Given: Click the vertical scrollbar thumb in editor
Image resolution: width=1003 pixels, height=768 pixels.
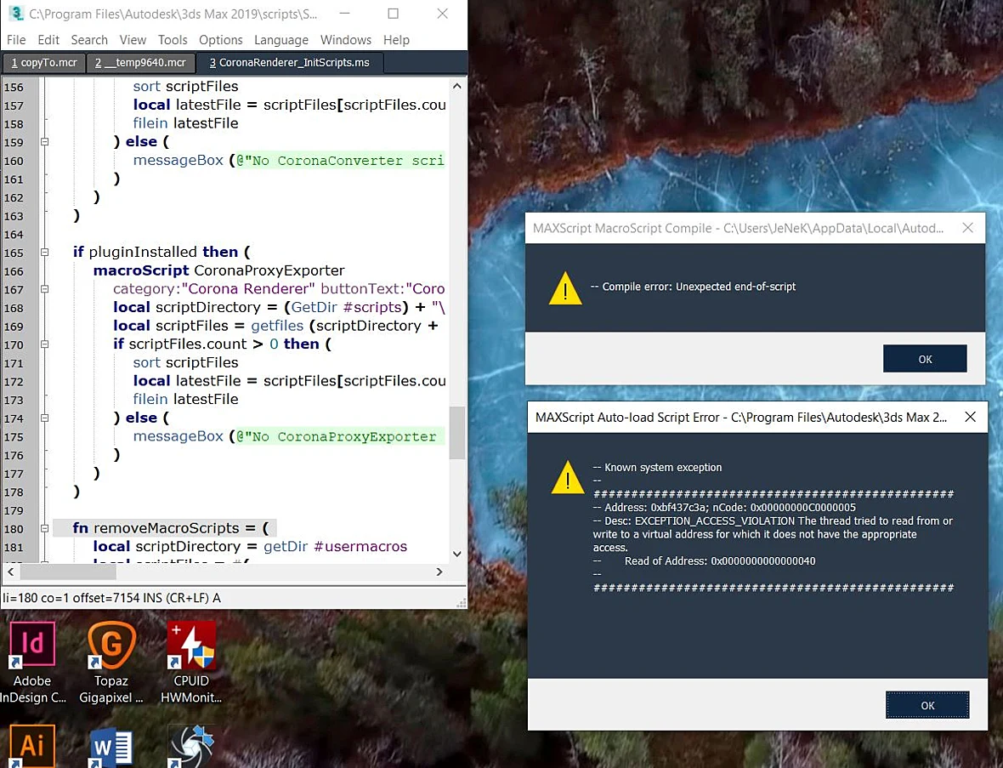Looking at the screenshot, I should (456, 433).
